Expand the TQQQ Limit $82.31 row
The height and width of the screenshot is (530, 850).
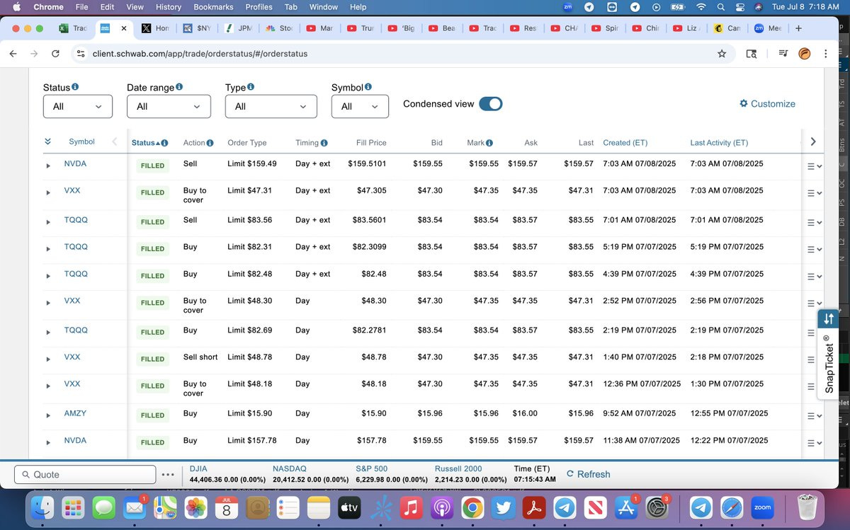click(x=48, y=249)
